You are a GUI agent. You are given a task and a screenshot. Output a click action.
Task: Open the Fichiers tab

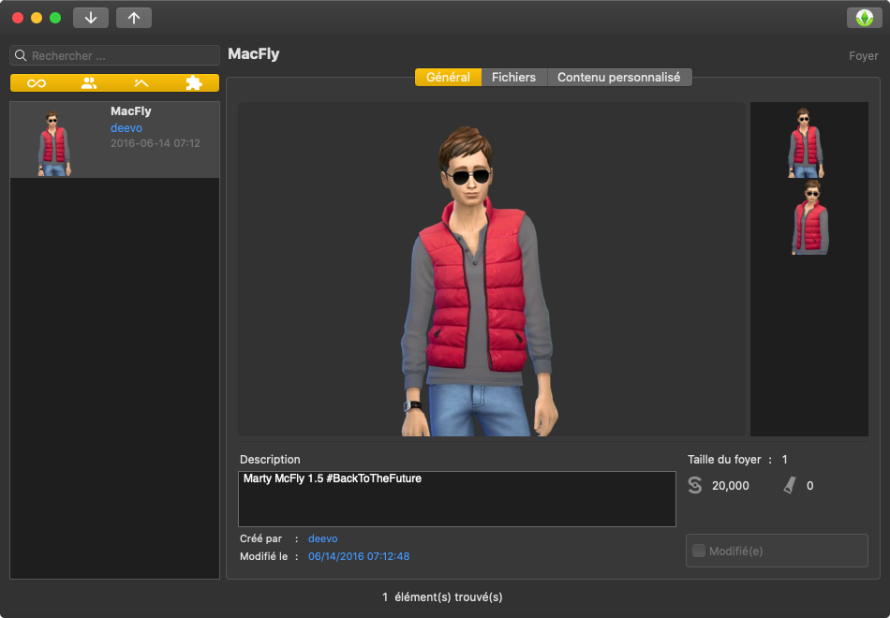(x=513, y=77)
